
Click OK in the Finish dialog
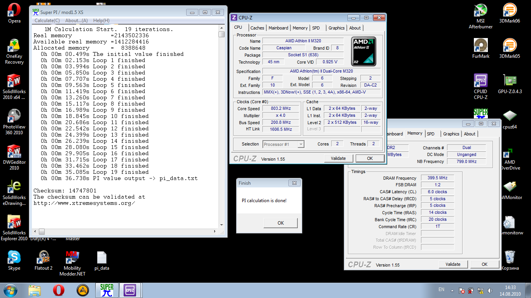click(281, 223)
